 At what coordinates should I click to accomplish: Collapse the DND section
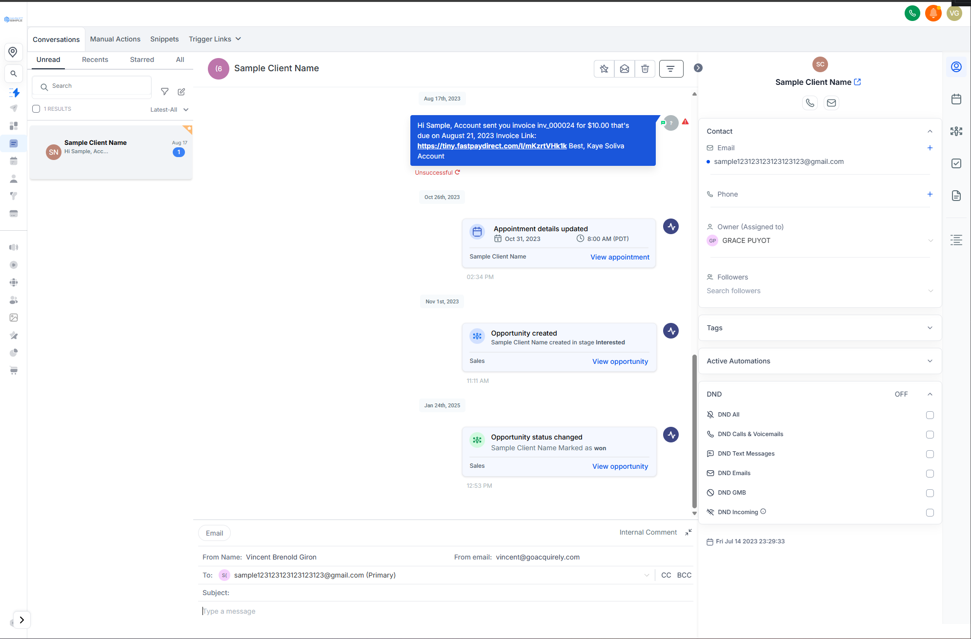[930, 394]
